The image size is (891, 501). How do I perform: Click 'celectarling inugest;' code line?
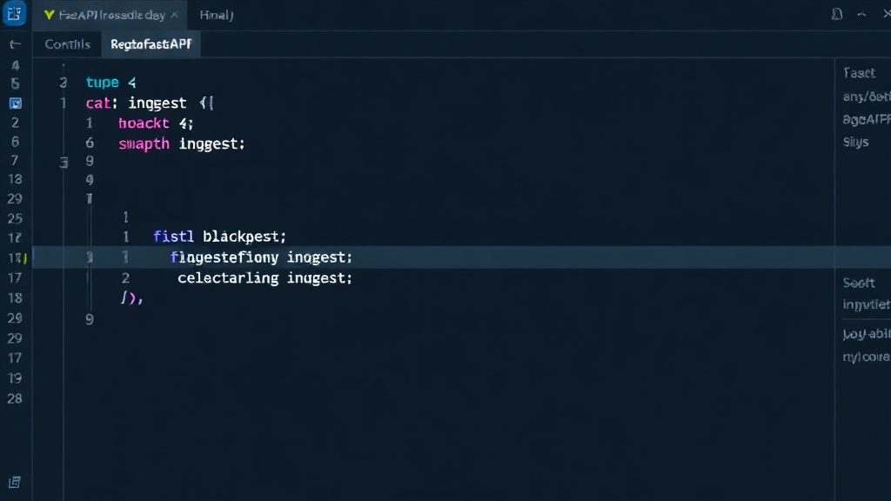(x=265, y=277)
